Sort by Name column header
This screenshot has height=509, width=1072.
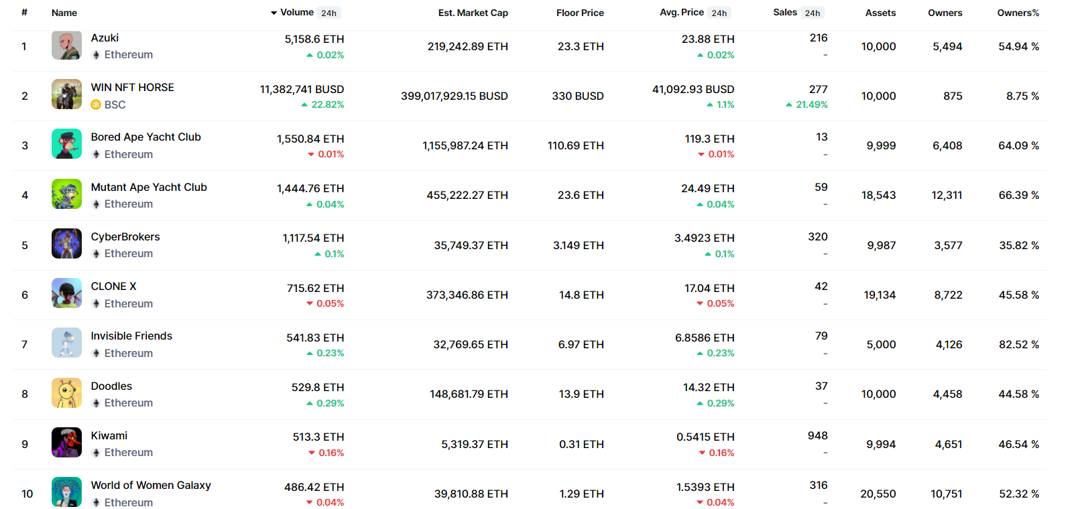click(64, 13)
